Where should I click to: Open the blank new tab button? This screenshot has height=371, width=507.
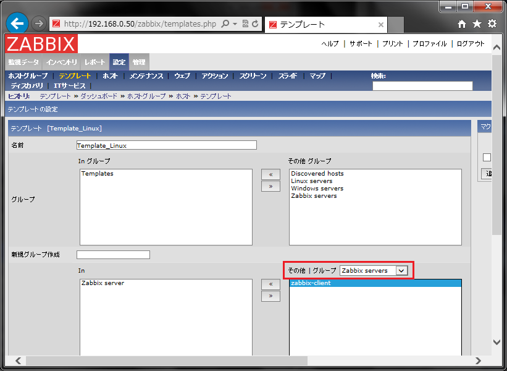(x=396, y=25)
